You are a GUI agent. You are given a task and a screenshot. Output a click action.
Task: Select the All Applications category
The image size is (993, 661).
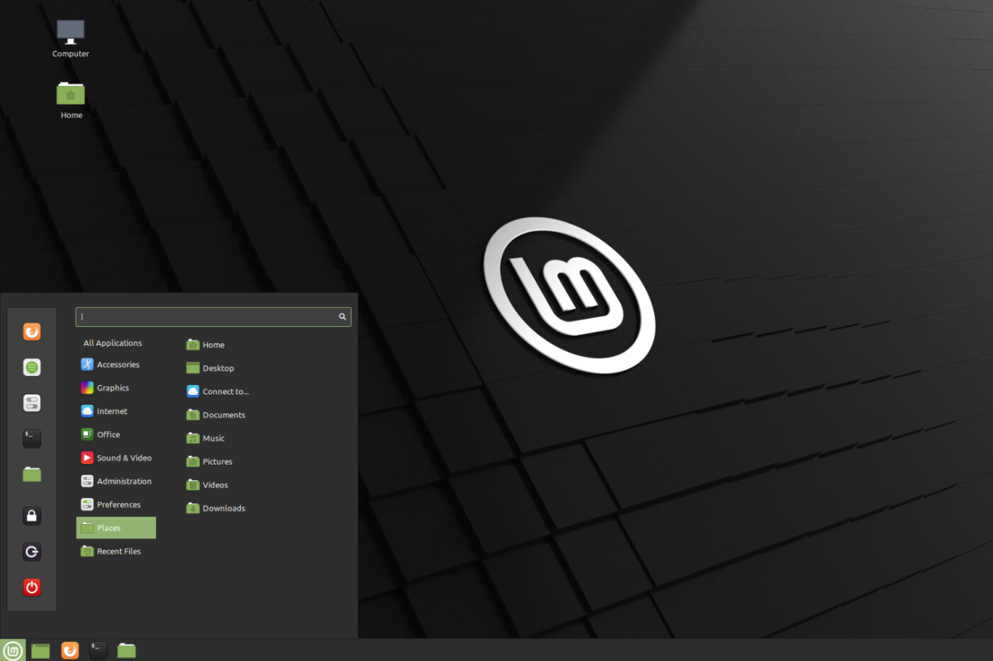point(113,343)
